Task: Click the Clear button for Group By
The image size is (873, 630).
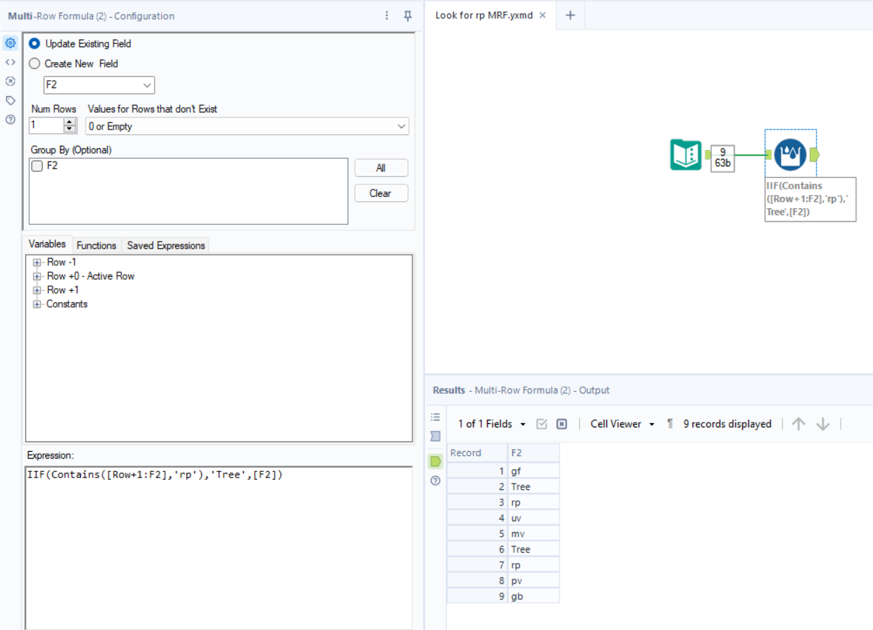Action: [x=380, y=193]
